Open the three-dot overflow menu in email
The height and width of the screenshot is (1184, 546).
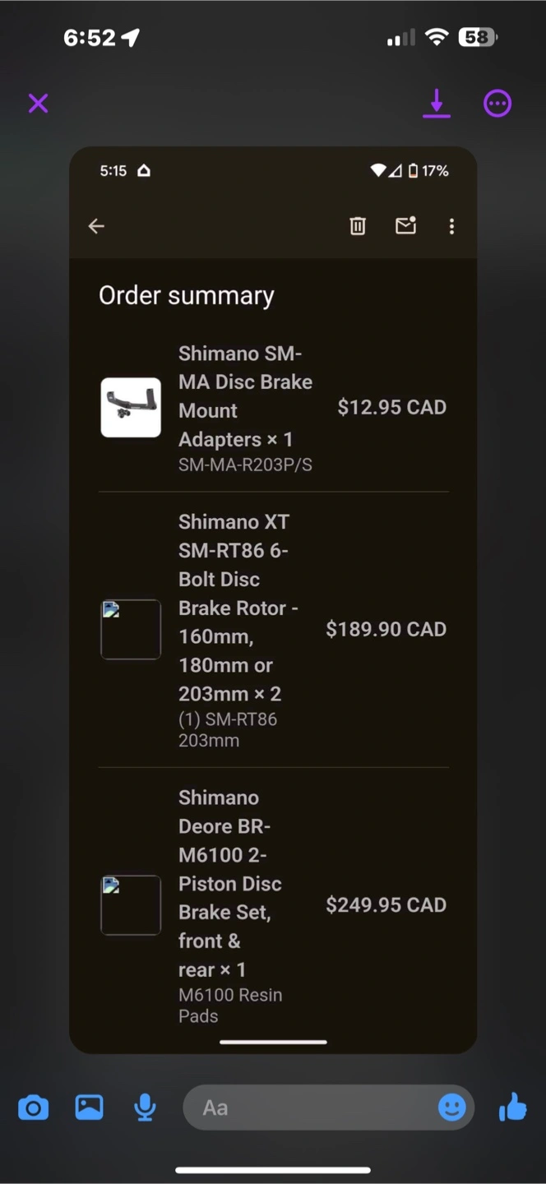pyautogui.click(x=451, y=226)
